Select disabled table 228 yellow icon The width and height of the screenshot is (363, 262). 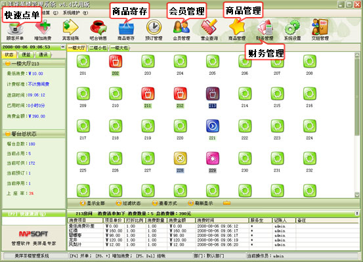pos(180,158)
